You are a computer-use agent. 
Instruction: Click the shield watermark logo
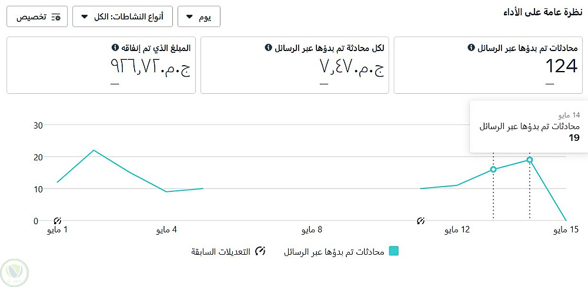tap(16, 271)
